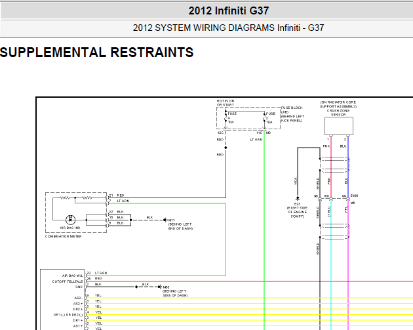Click the '12C' connector pin label

click(x=220, y=133)
